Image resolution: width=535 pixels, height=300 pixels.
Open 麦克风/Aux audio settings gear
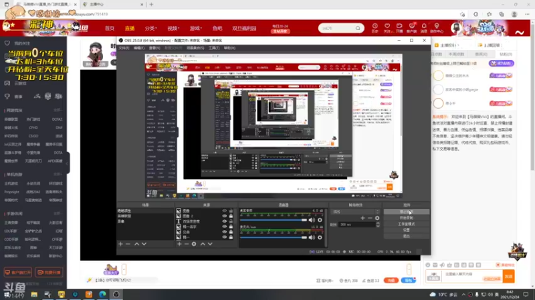pyautogui.click(x=320, y=237)
